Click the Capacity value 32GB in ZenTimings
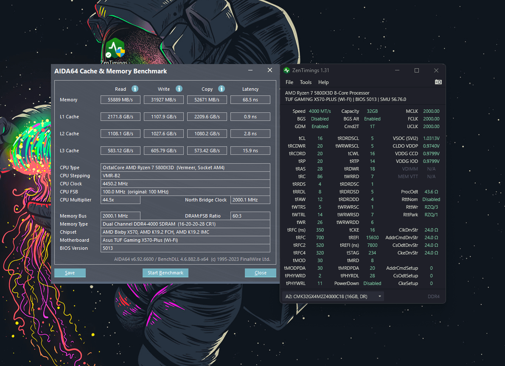505x366 pixels. pos(372,111)
